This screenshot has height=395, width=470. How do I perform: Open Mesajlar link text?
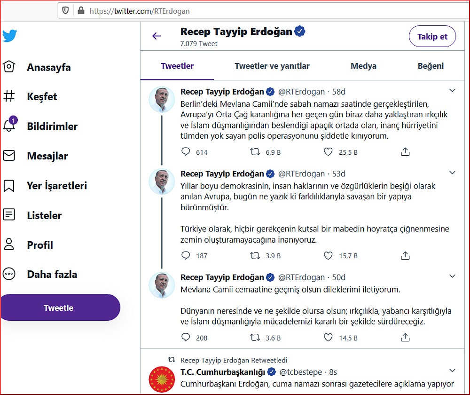click(x=47, y=156)
